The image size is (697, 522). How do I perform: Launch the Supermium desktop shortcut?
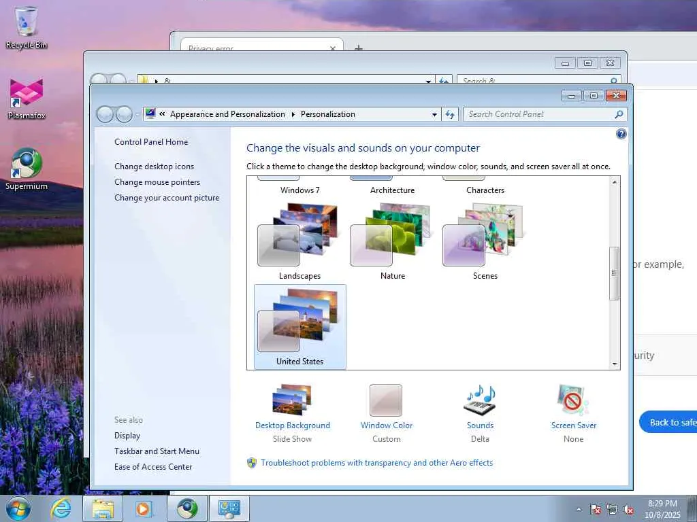(27, 169)
